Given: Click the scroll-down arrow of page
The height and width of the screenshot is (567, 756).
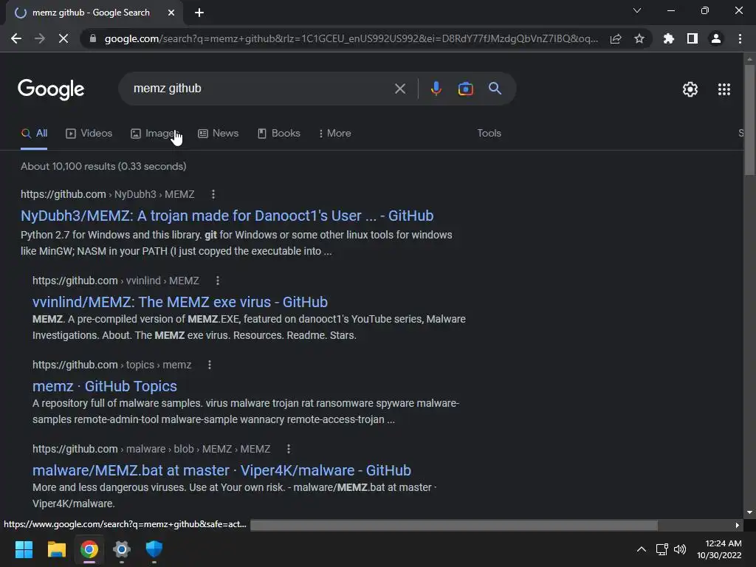Looking at the screenshot, I should 749,512.
